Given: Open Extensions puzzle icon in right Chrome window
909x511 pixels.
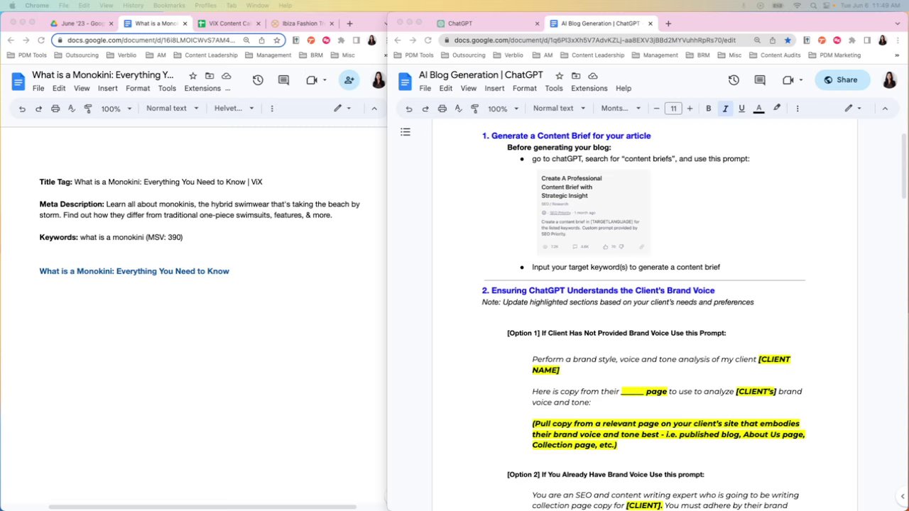Looking at the screenshot, I should click(851, 40).
